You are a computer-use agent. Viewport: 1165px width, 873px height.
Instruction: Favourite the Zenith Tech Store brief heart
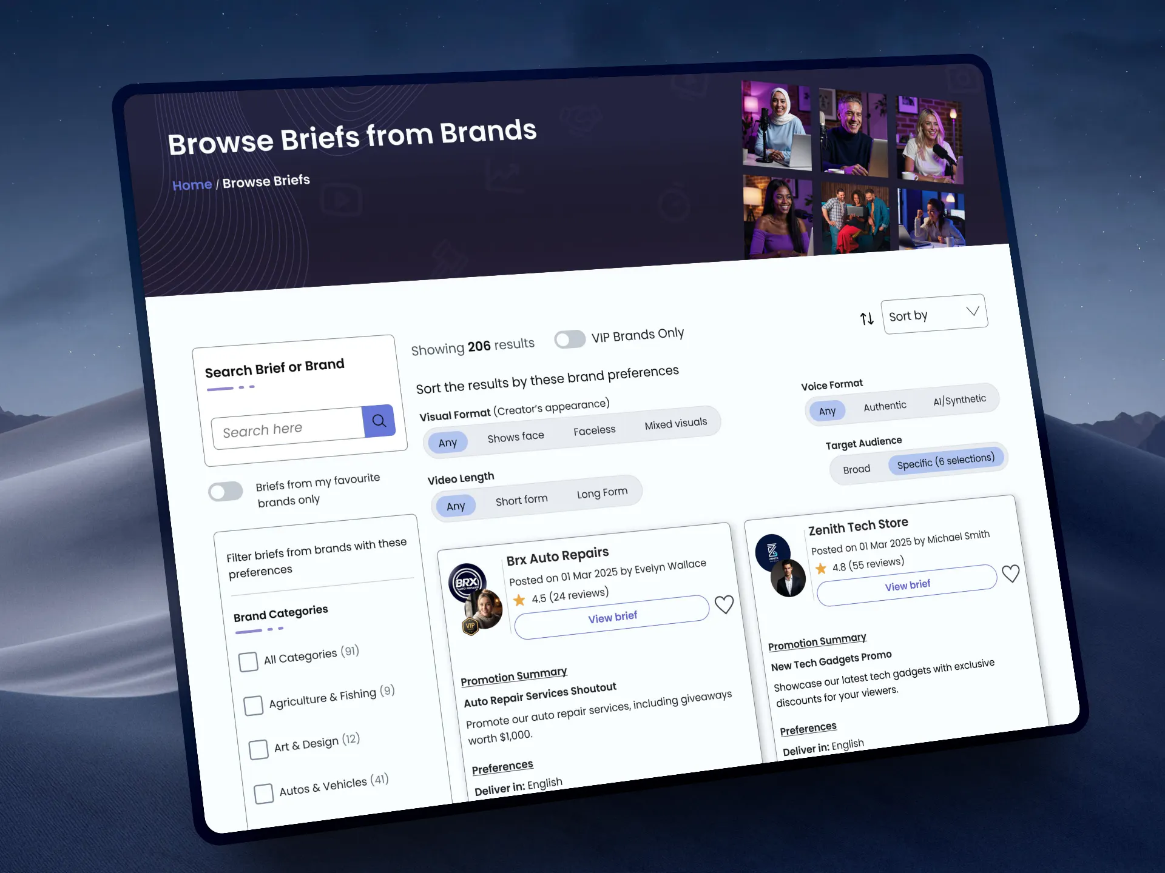[1010, 574]
